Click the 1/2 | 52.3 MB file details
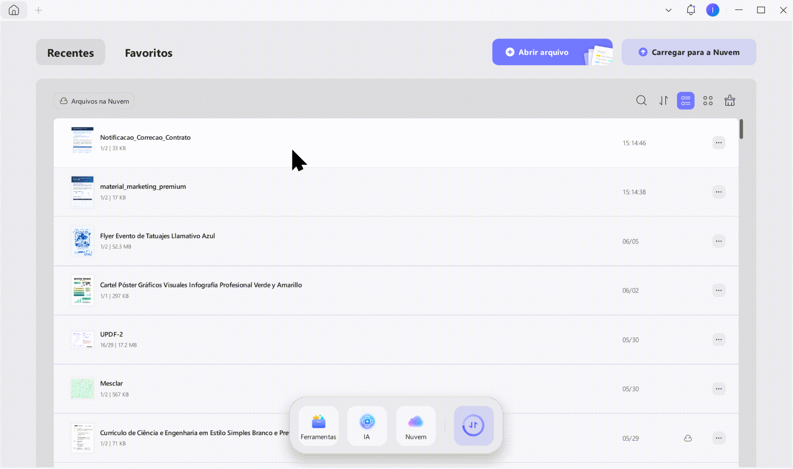Screen dimensions: 793x469 116,247
